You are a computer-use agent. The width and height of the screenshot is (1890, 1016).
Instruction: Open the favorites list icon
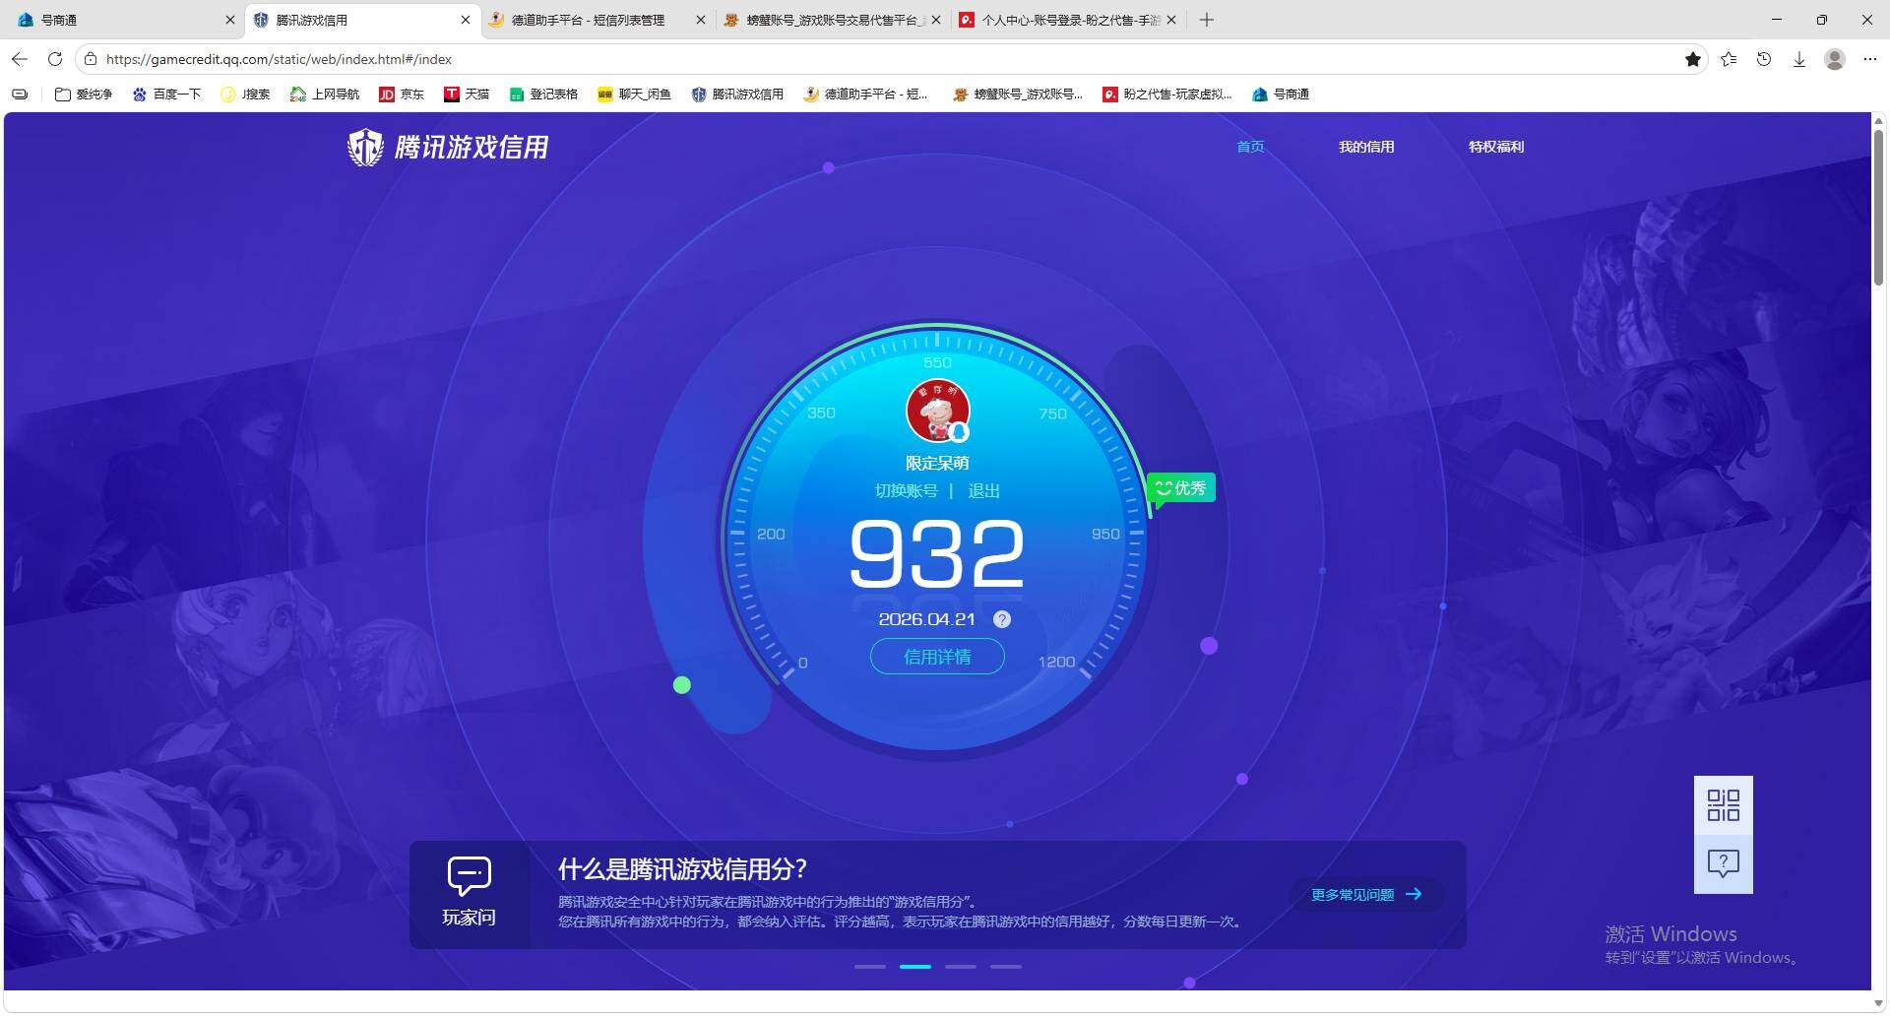(x=1729, y=59)
